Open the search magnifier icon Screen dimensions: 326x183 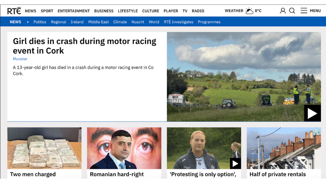(x=292, y=11)
